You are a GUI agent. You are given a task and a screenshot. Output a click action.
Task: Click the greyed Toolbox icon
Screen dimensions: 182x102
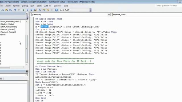pyautogui.click(x=52, y=10)
